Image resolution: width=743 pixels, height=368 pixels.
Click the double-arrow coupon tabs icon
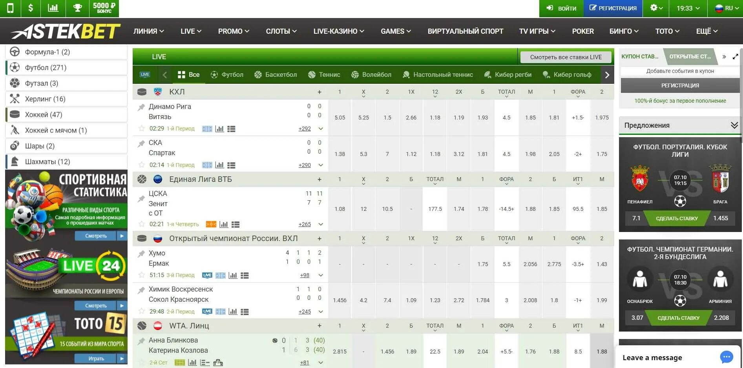click(x=724, y=57)
